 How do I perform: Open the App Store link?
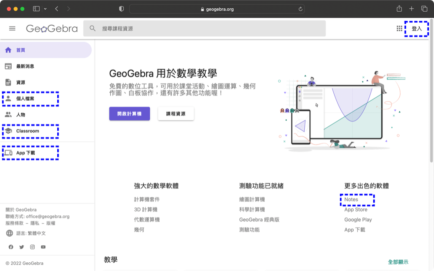pos(356,209)
